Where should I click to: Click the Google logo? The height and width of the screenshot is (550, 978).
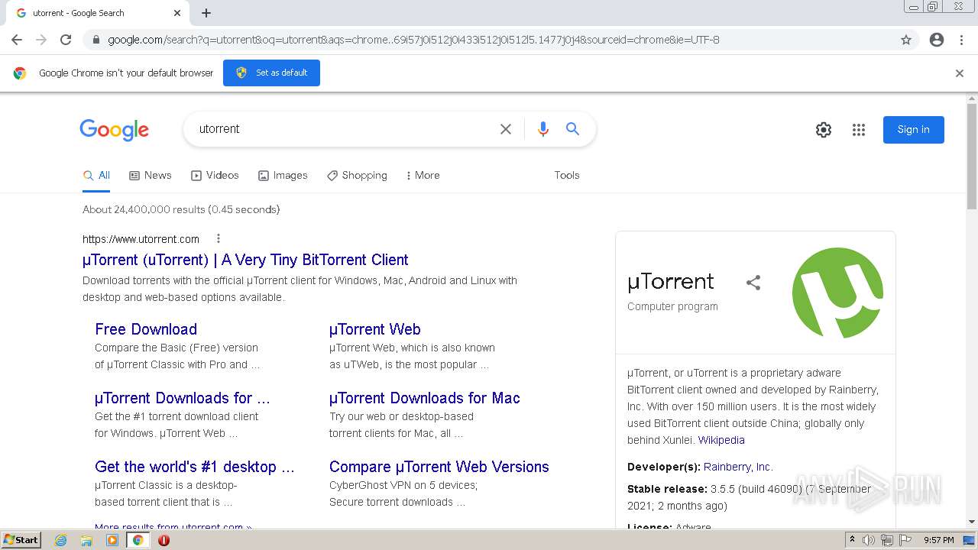115,130
